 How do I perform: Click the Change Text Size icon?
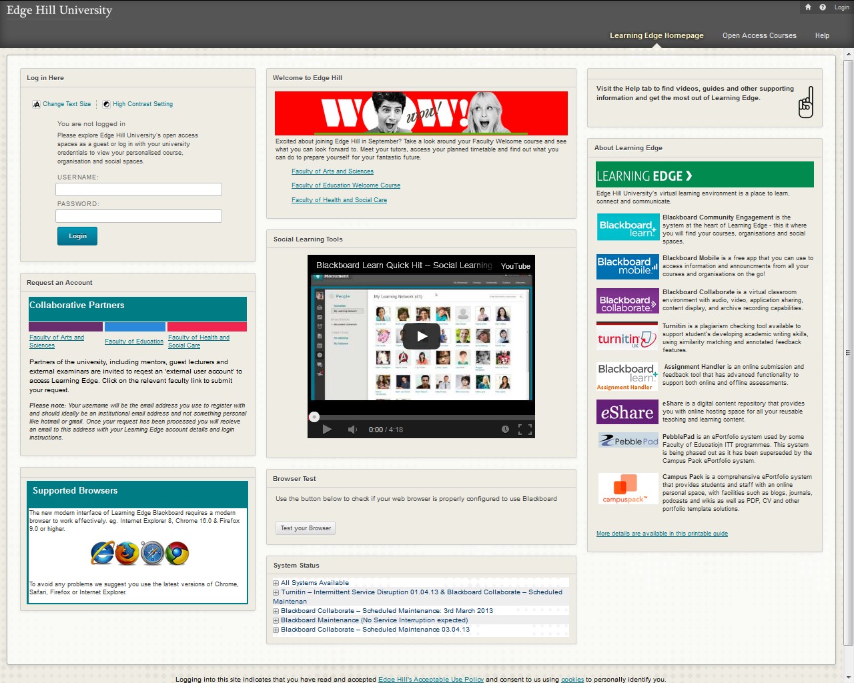[37, 104]
